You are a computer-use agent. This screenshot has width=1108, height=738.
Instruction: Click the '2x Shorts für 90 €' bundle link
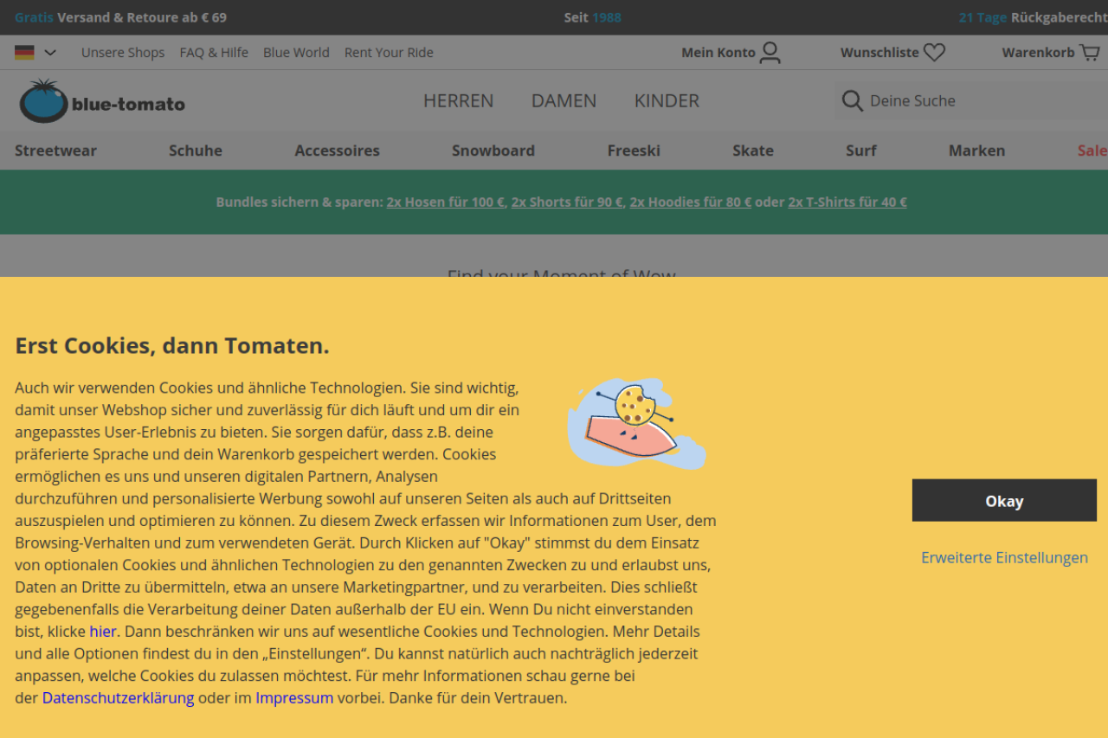[x=567, y=202]
